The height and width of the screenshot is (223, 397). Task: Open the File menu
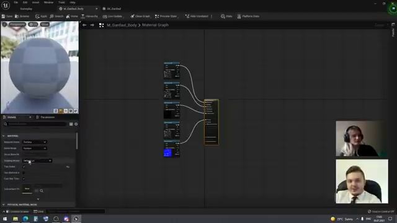pyautogui.click(x=16, y=2)
